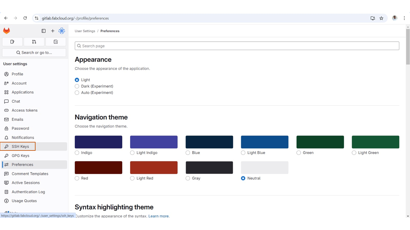This screenshot has width=410, height=230.
Task: Click the GPG Keys key icon
Action: click(x=6, y=156)
